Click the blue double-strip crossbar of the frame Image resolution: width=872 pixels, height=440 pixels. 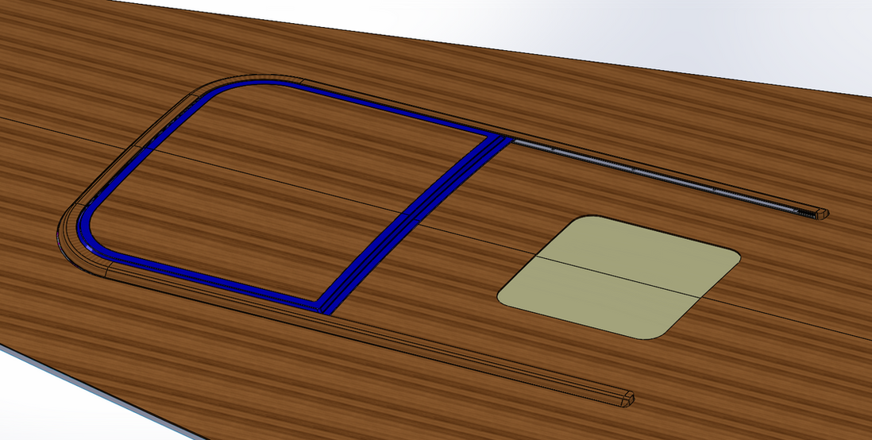pyautogui.click(x=413, y=221)
